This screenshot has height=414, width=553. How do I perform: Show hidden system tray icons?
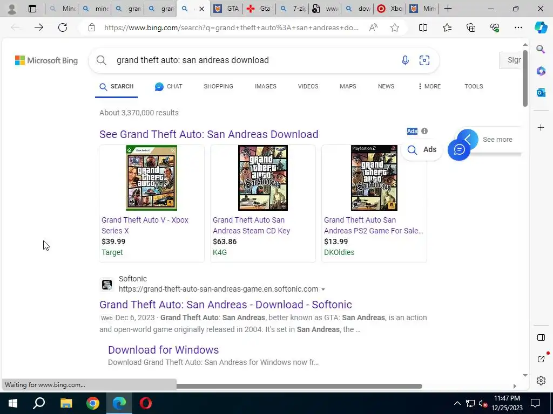pos(457,403)
